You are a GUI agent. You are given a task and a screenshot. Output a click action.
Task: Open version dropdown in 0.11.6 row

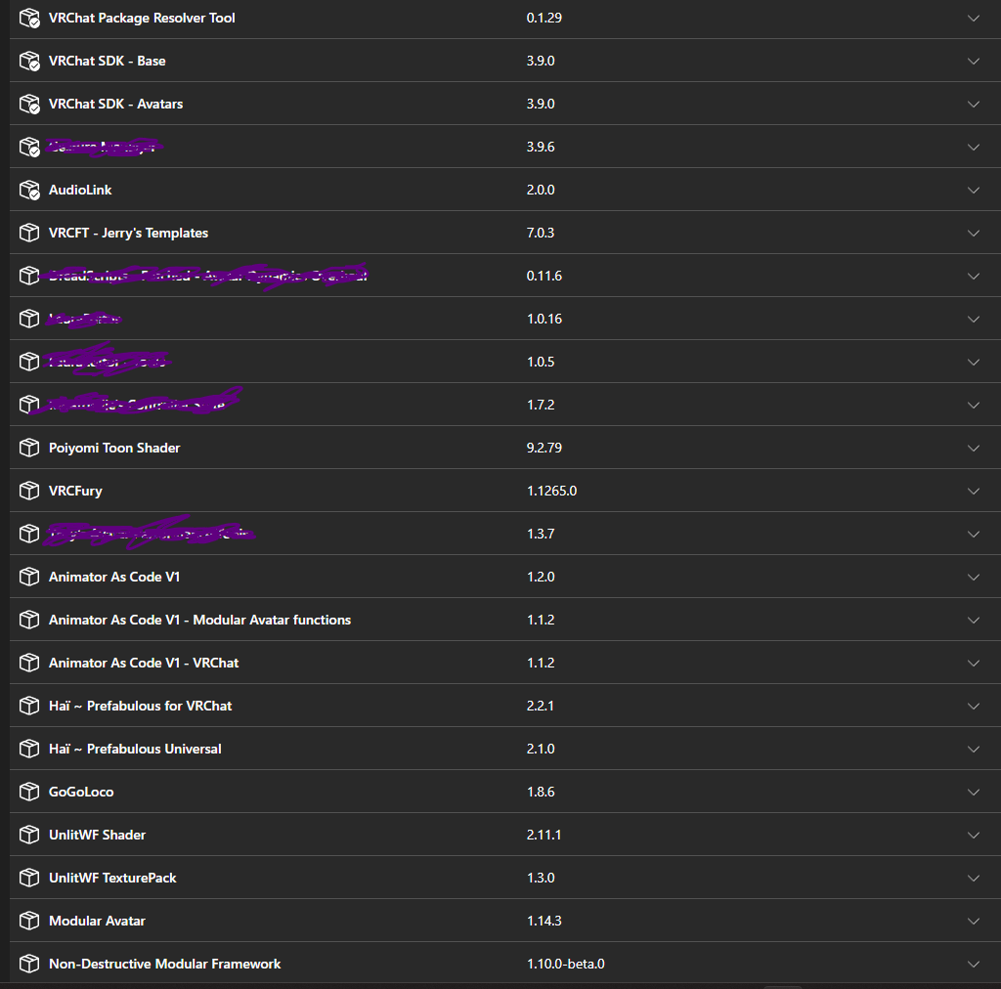974,276
